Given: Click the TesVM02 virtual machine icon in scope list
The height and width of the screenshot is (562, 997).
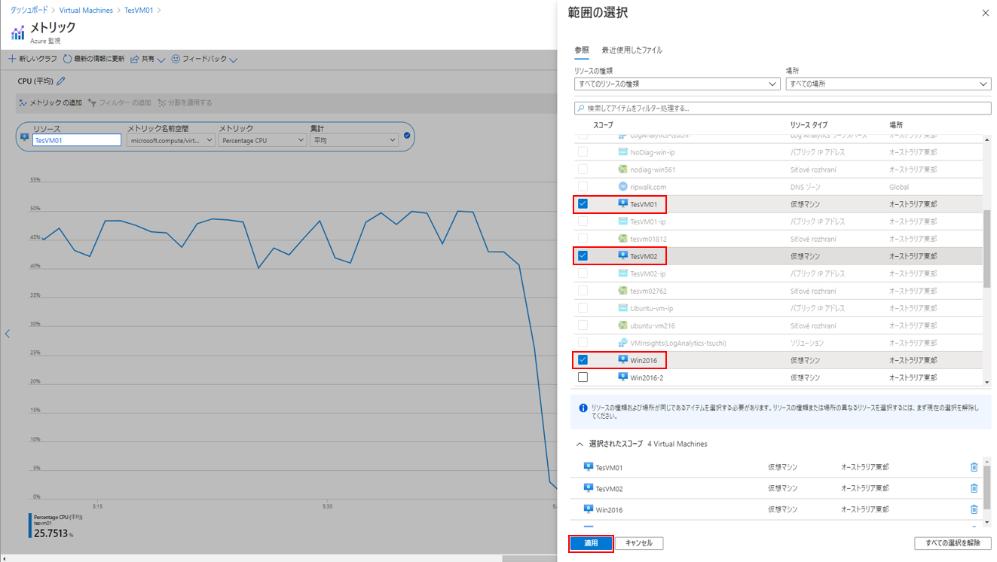Looking at the screenshot, I should [x=622, y=255].
